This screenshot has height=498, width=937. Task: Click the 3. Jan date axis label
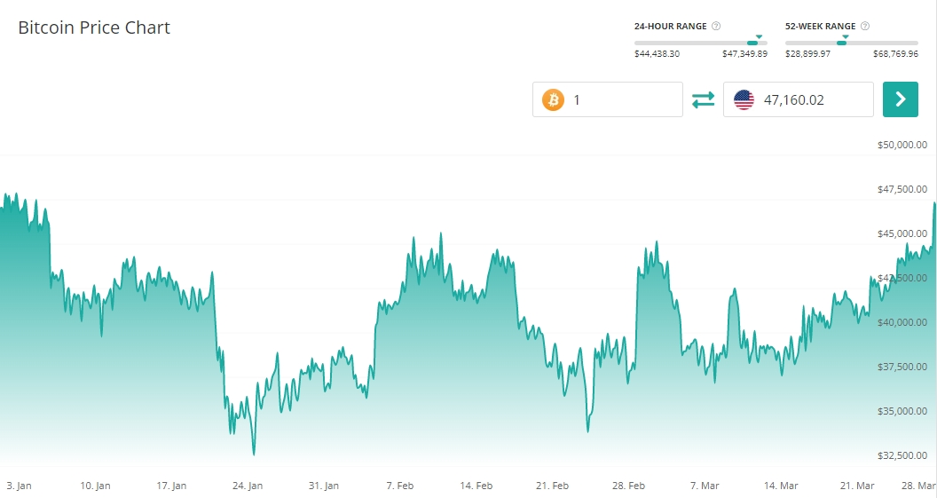[19, 486]
